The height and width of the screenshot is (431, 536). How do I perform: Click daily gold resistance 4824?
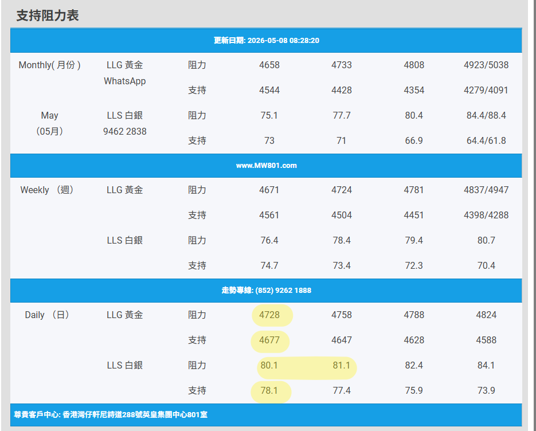pos(486,315)
